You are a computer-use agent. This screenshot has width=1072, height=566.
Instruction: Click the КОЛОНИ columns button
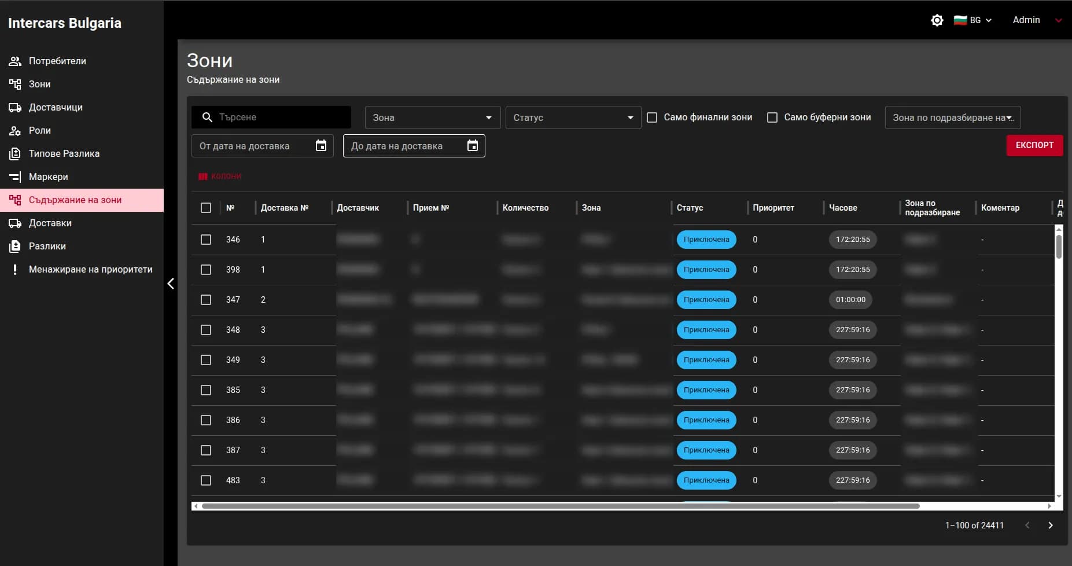pyautogui.click(x=220, y=177)
